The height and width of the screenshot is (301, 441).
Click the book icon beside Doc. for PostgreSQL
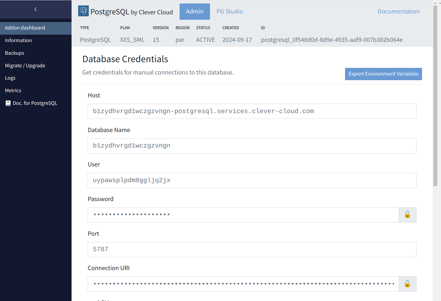coord(8,103)
